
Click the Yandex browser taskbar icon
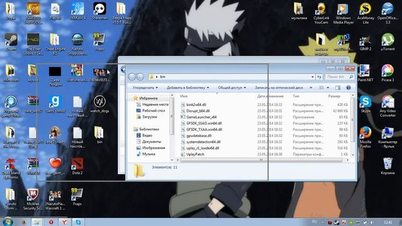coord(64,222)
